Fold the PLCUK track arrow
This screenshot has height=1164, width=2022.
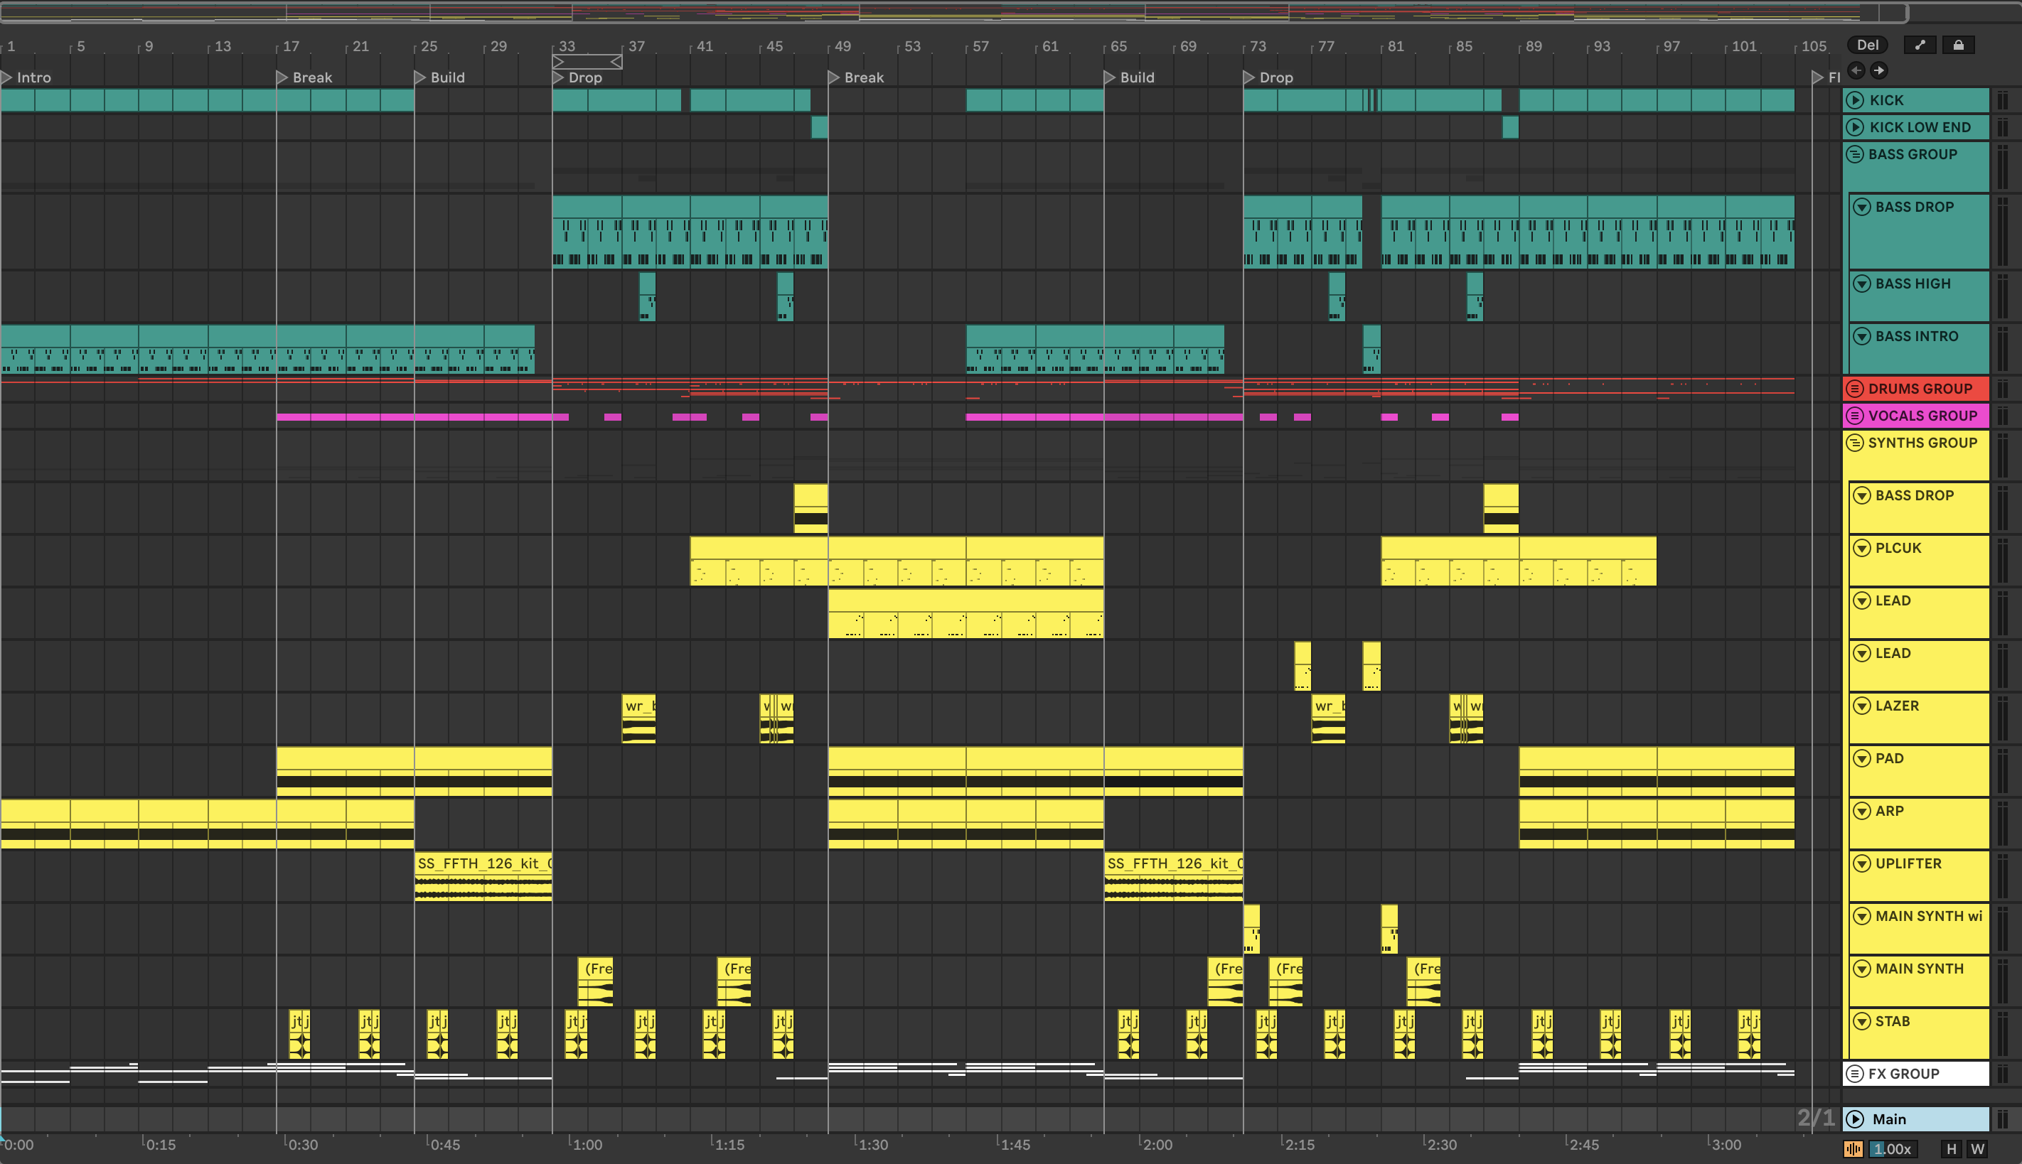click(1862, 548)
